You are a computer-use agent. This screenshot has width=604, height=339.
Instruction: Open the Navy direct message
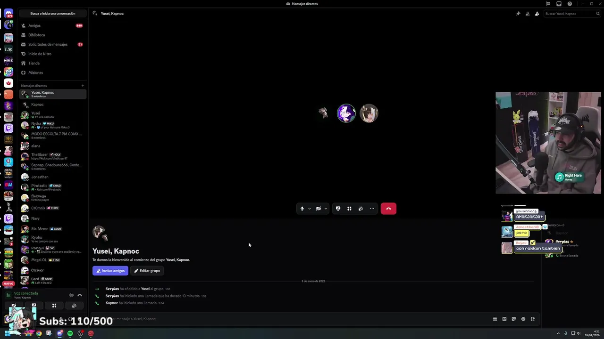[x=52, y=218]
